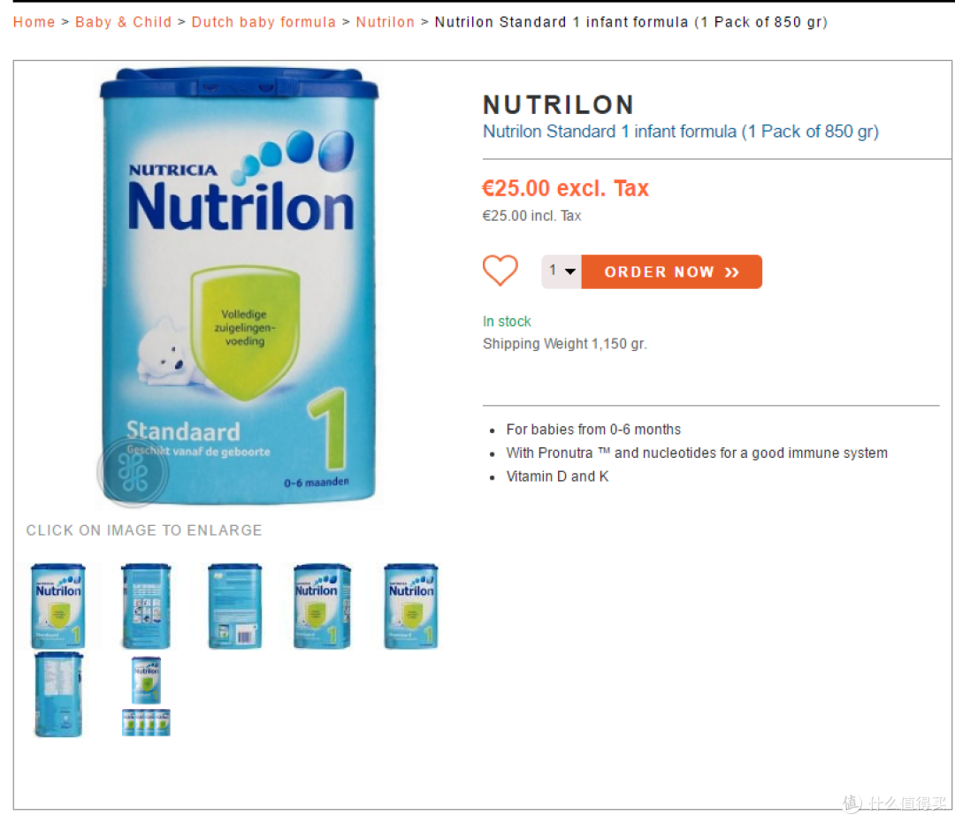
Task: Select the third thumbnail with the barcode
Action: (234, 606)
